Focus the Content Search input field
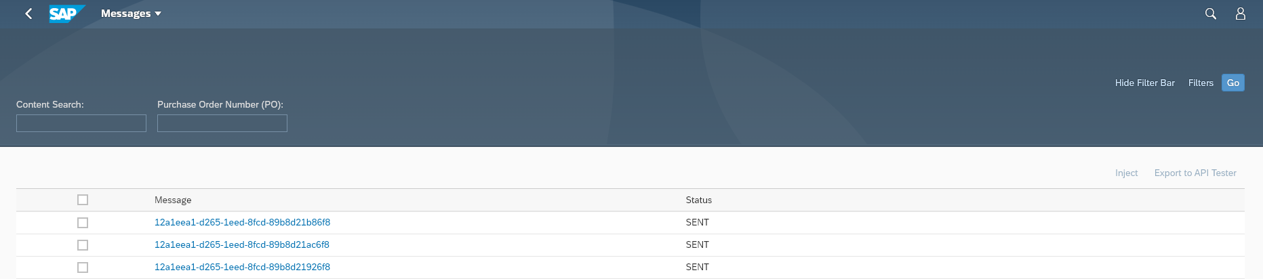This screenshot has height=279, width=1263. 81,123
